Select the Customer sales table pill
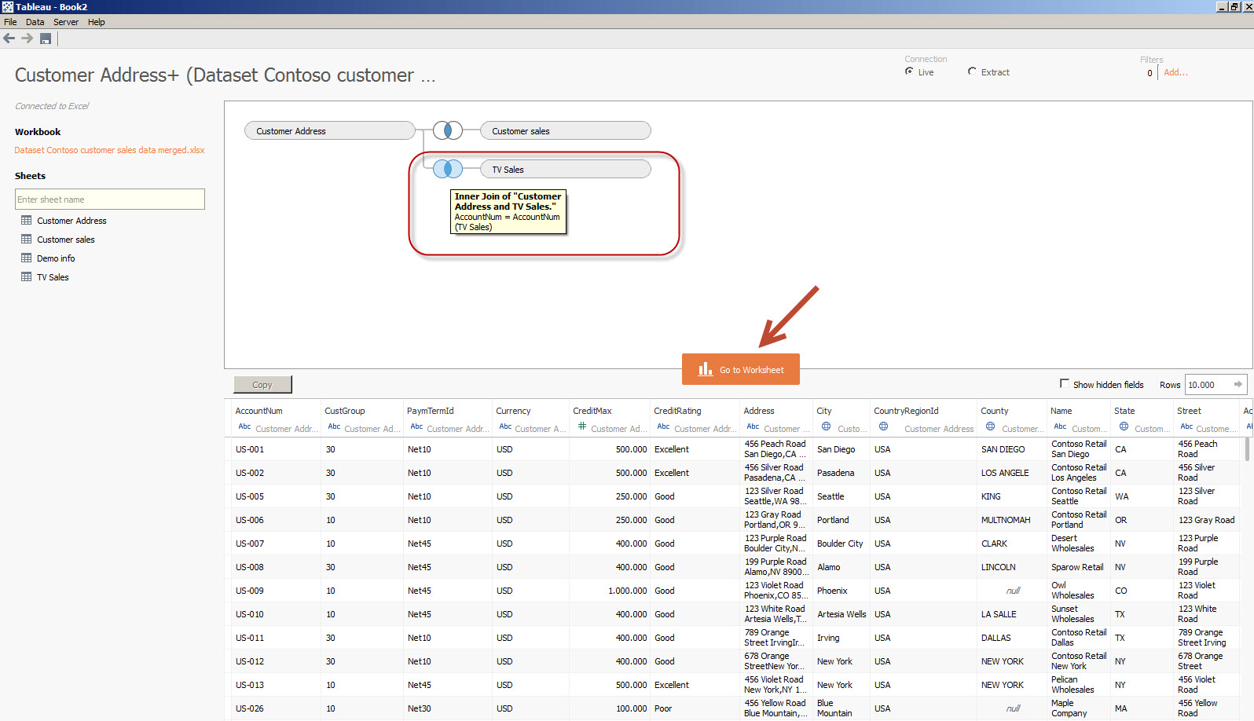 coord(566,130)
